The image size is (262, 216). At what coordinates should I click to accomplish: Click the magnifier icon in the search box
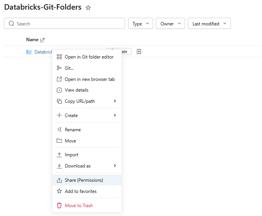point(12,23)
